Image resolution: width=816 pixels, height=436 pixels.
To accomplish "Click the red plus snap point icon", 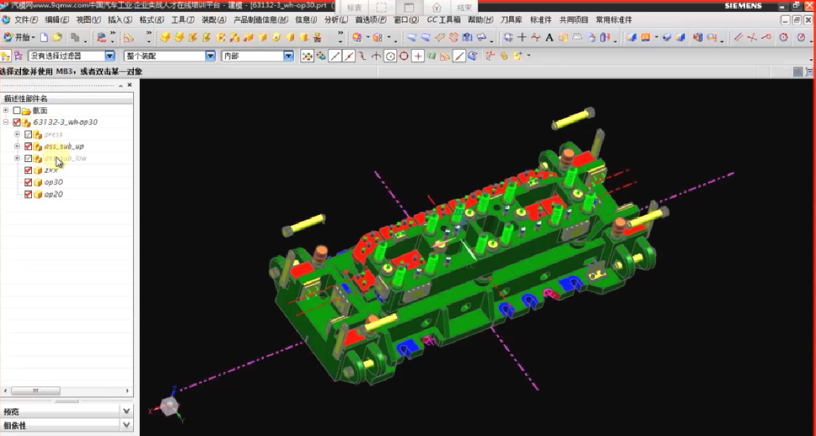I will pyautogui.click(x=418, y=56).
